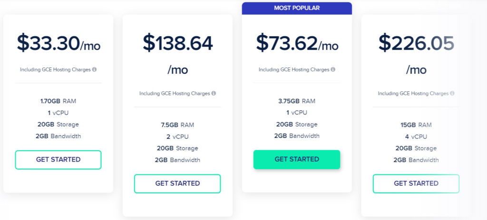
Task: Click the Most Popular banner
Action: [297, 8]
